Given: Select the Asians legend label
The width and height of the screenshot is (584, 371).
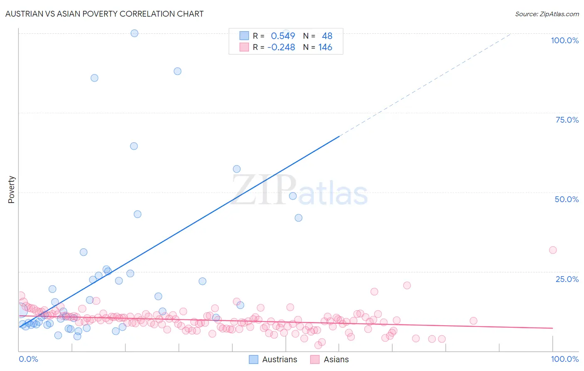Looking at the screenshot, I should point(336,359).
